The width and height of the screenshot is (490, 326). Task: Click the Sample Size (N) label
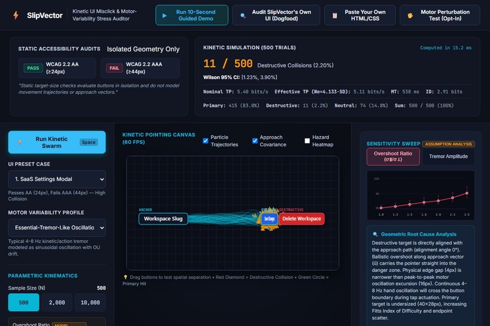coord(27,288)
